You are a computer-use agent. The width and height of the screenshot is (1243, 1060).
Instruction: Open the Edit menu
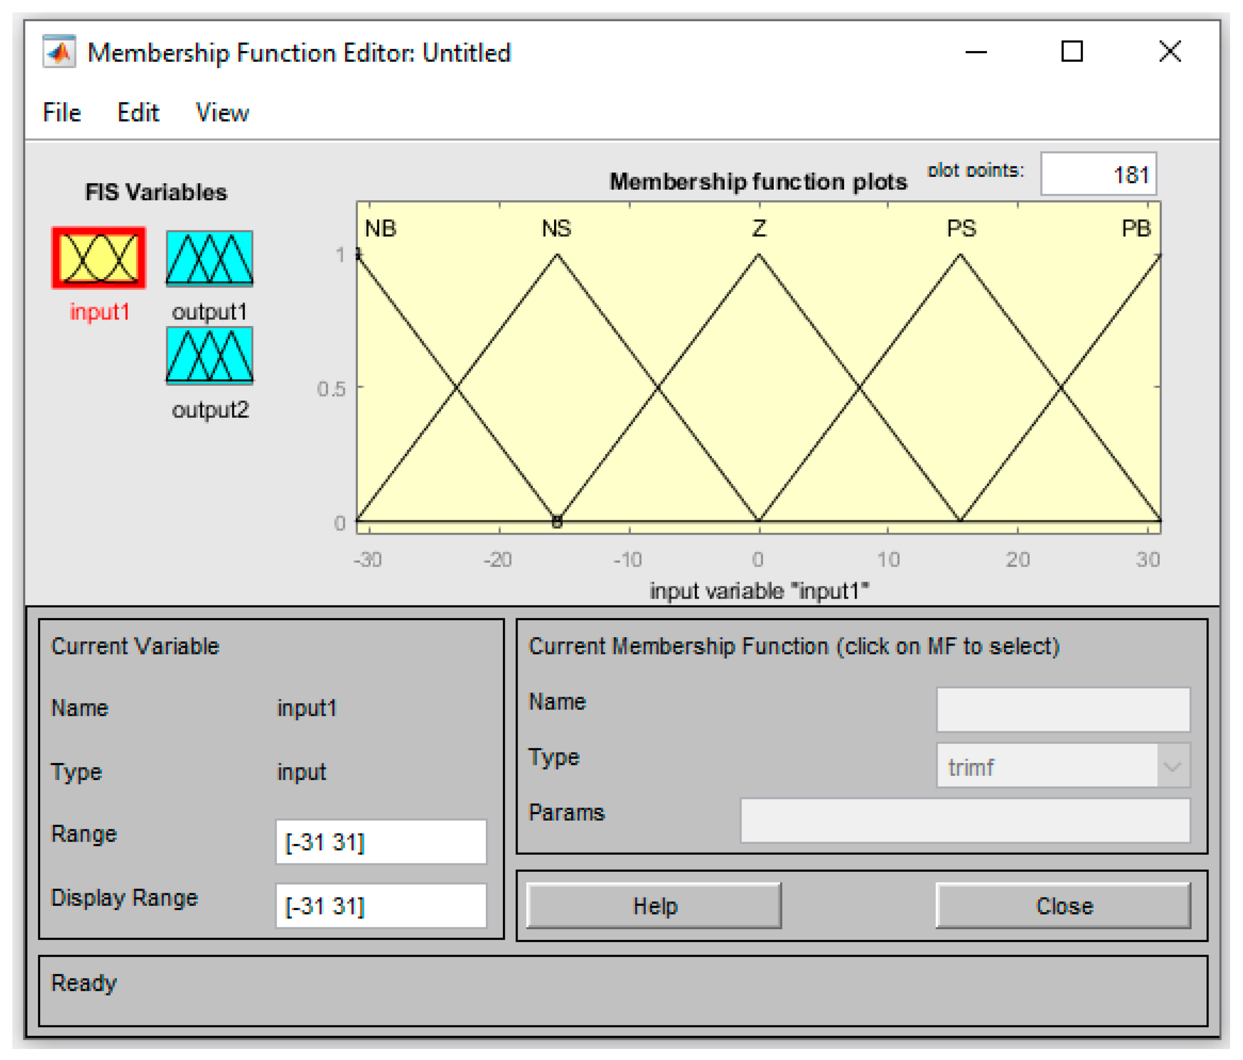(x=138, y=112)
